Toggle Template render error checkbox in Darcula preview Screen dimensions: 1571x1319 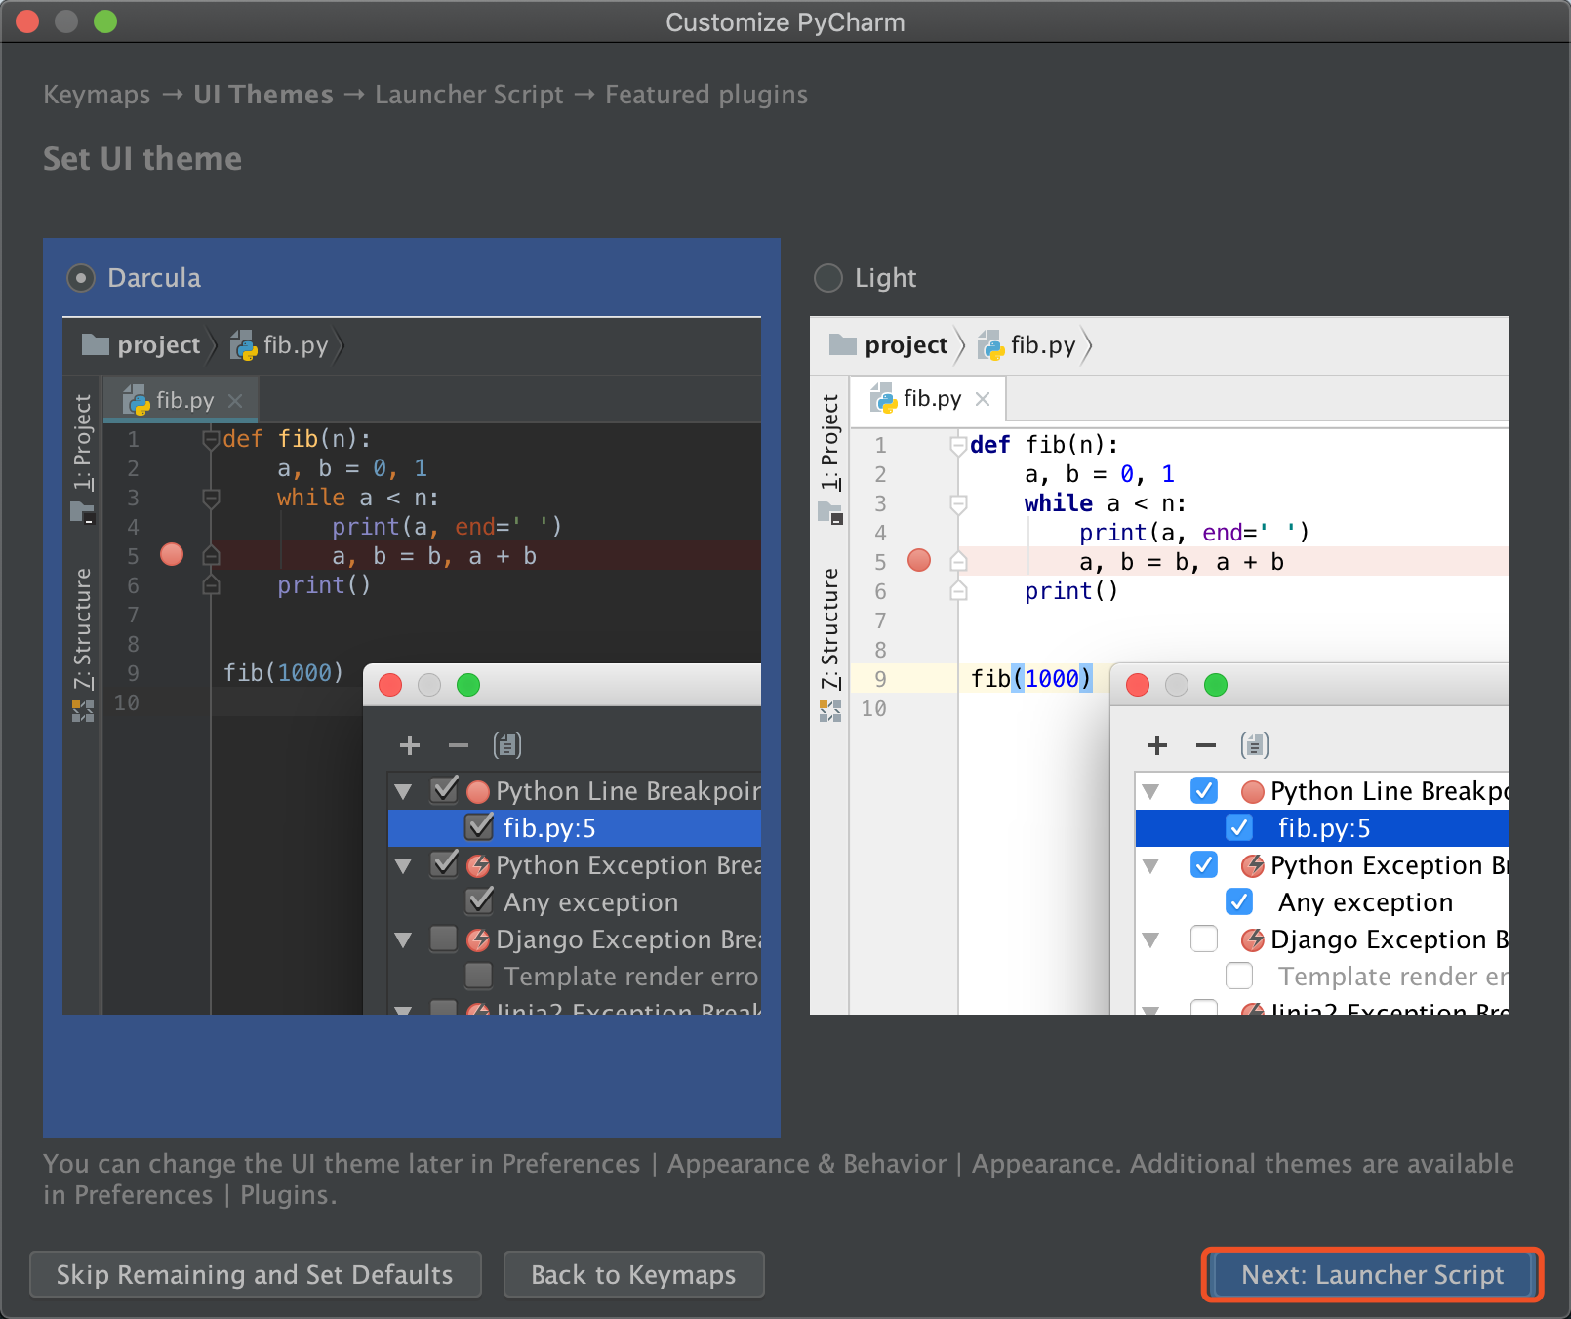479,976
